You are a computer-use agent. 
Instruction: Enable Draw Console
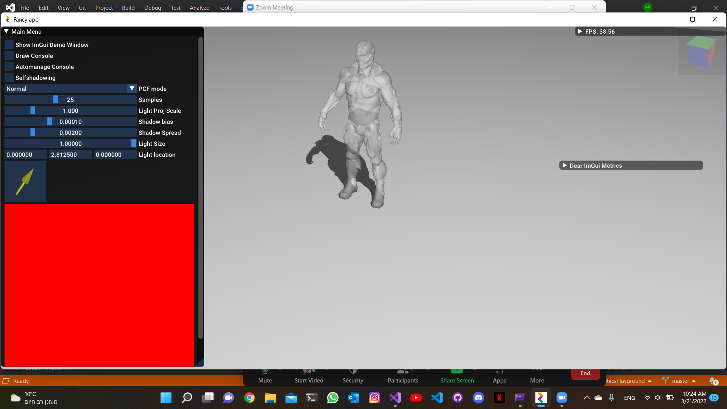tap(9, 55)
